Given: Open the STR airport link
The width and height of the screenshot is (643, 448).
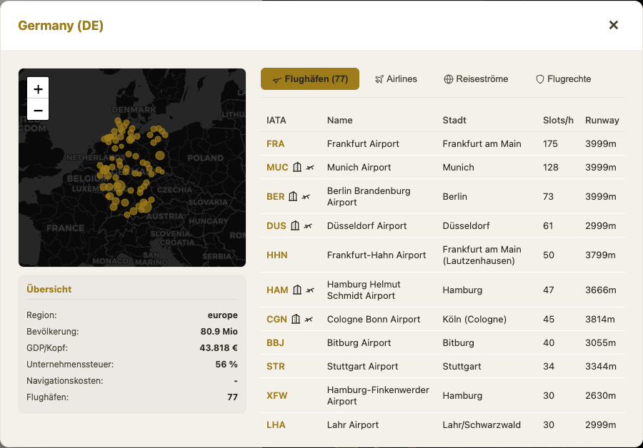Looking at the screenshot, I should click(276, 366).
